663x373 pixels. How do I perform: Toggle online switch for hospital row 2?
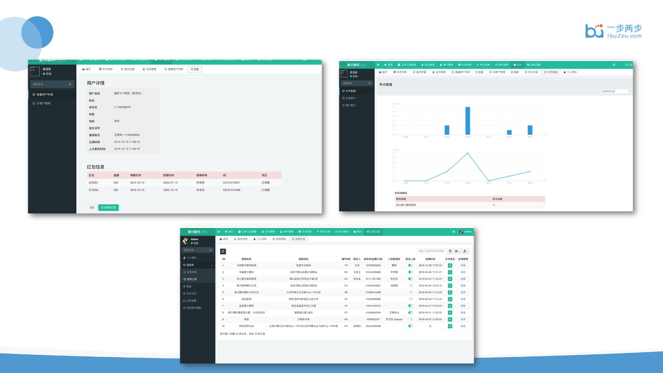[x=410, y=272]
